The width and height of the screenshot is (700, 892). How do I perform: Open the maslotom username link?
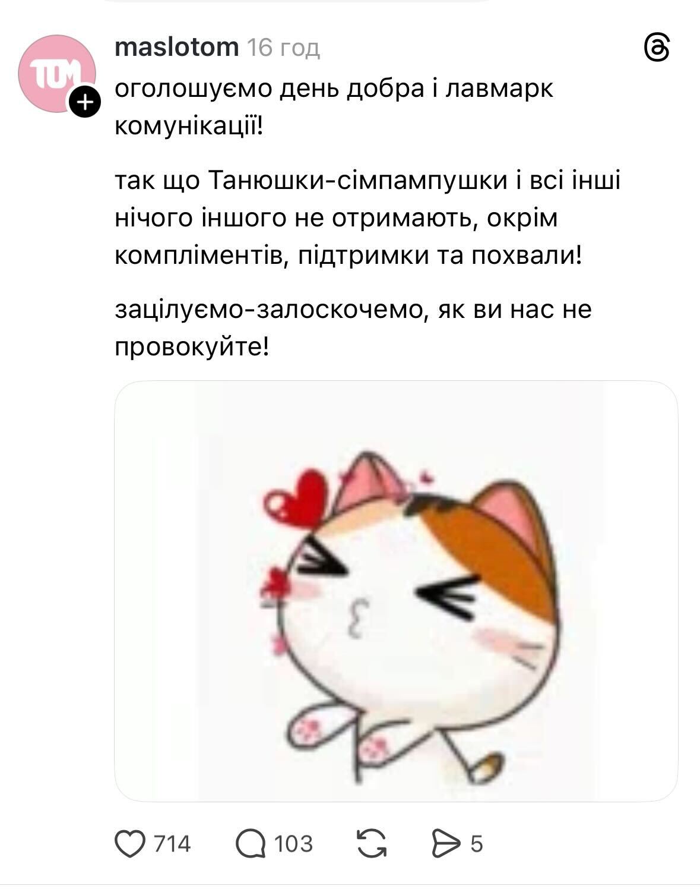[x=177, y=46]
